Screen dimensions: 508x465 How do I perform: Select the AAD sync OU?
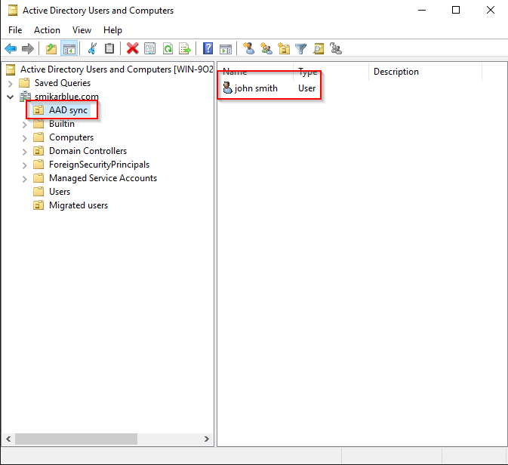click(68, 110)
